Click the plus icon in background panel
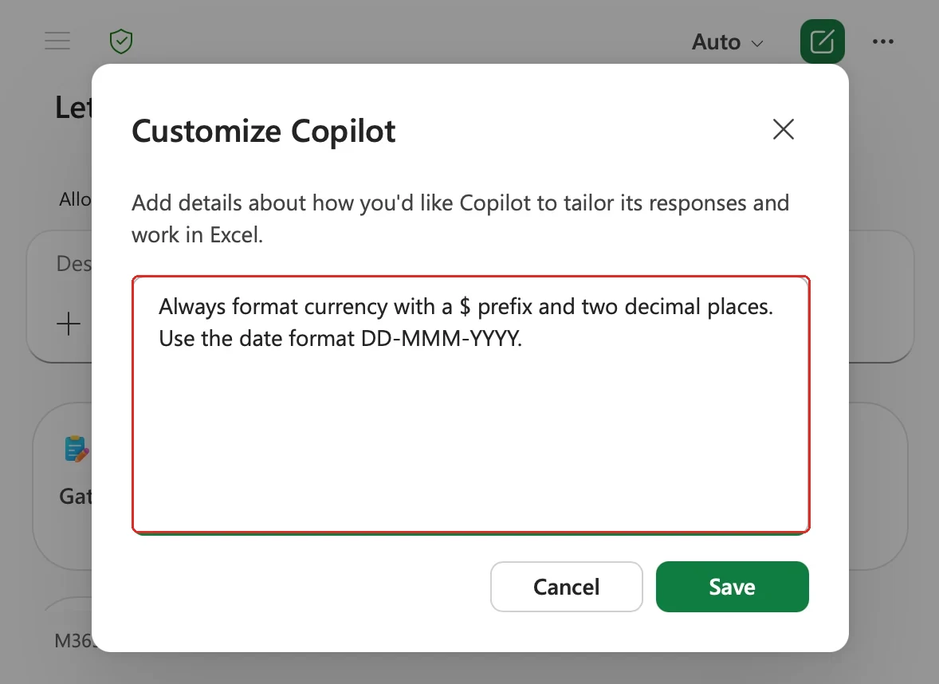 tap(69, 324)
